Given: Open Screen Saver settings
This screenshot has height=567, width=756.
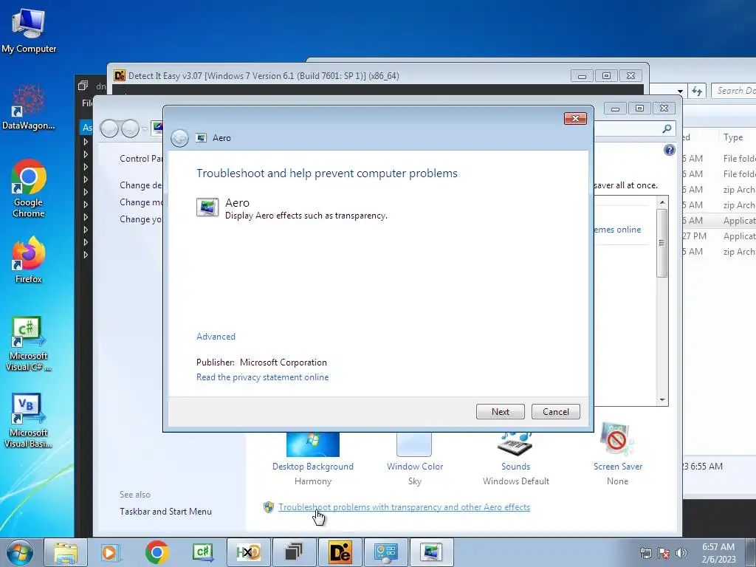Looking at the screenshot, I should (x=618, y=467).
